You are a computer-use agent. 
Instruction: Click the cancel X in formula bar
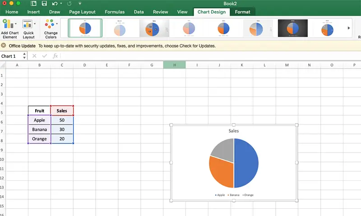tap(34, 56)
